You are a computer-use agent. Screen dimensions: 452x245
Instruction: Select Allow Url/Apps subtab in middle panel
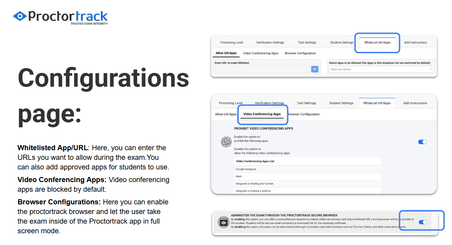[226, 114]
